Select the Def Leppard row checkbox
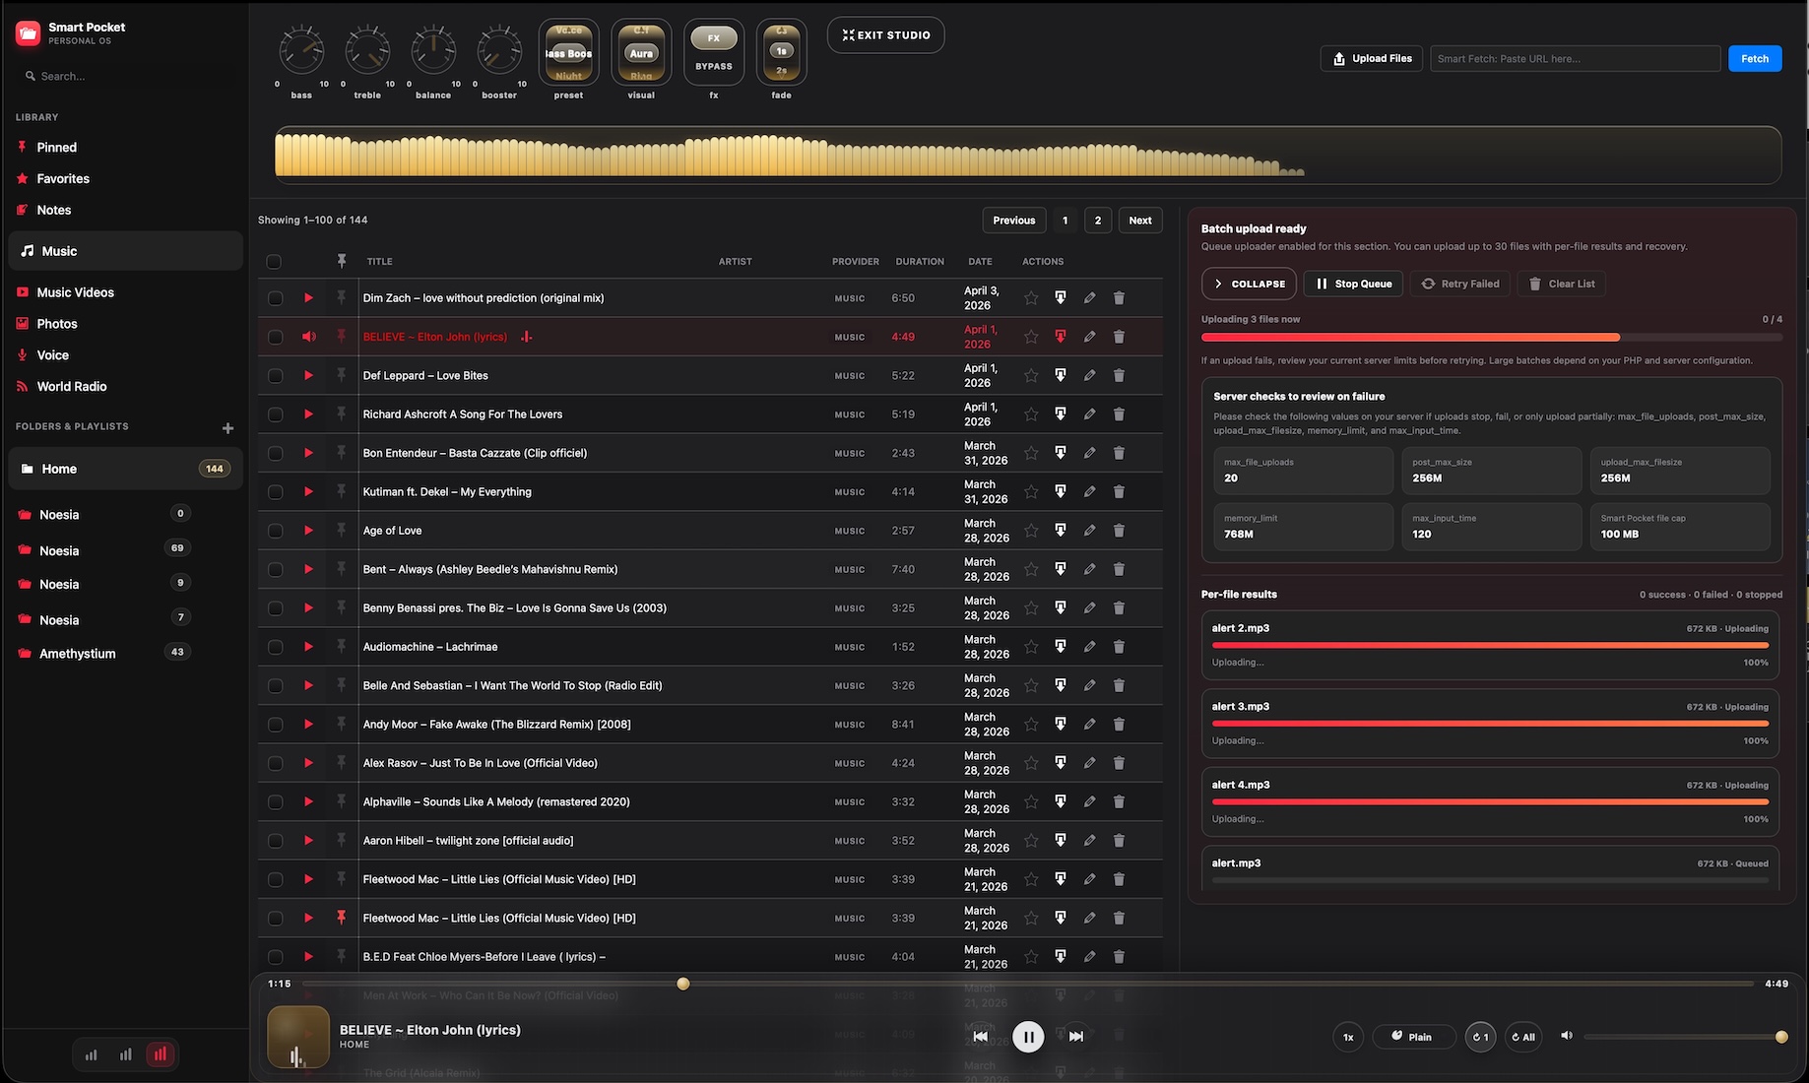Screen dimensions: 1809x1083 pos(275,376)
